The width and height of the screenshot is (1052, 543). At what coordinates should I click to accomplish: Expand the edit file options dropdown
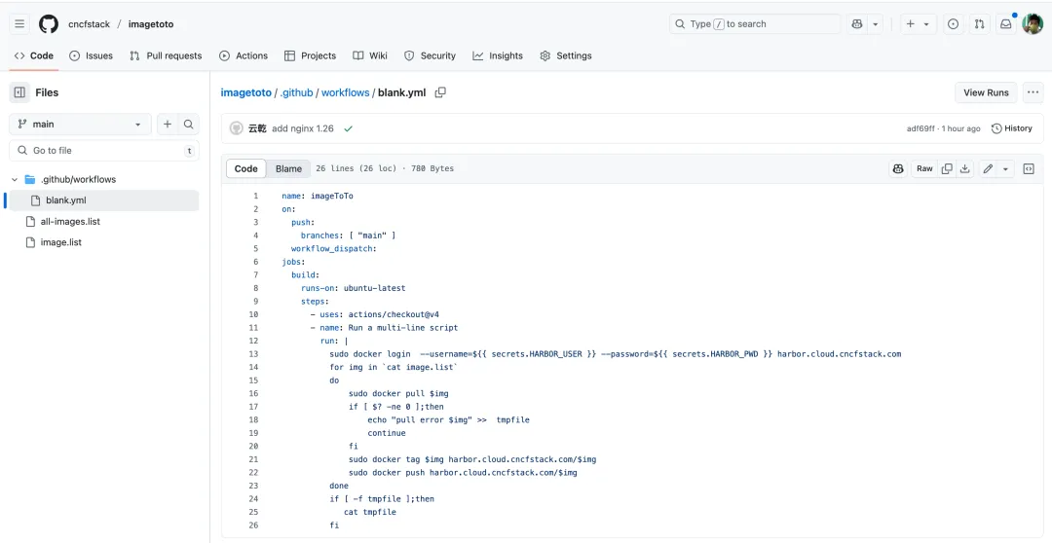point(1006,168)
